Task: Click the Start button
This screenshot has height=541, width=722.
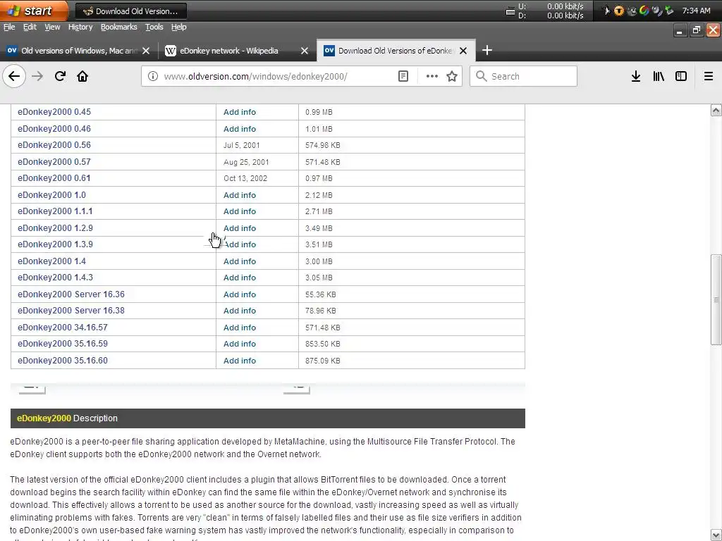Action: pyautogui.click(x=34, y=11)
